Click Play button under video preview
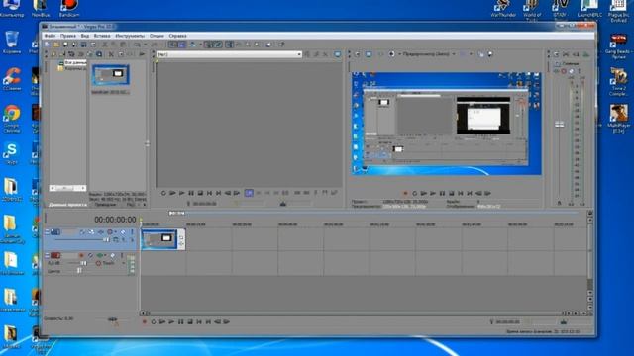Viewport: 634px width, 356px height. [433, 194]
